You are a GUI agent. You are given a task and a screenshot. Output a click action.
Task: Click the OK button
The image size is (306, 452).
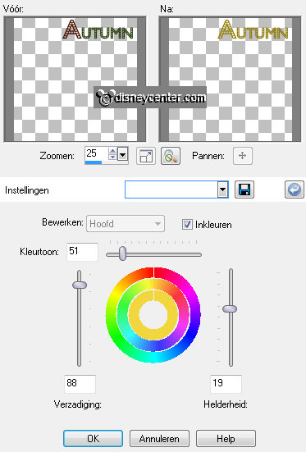[x=94, y=438]
